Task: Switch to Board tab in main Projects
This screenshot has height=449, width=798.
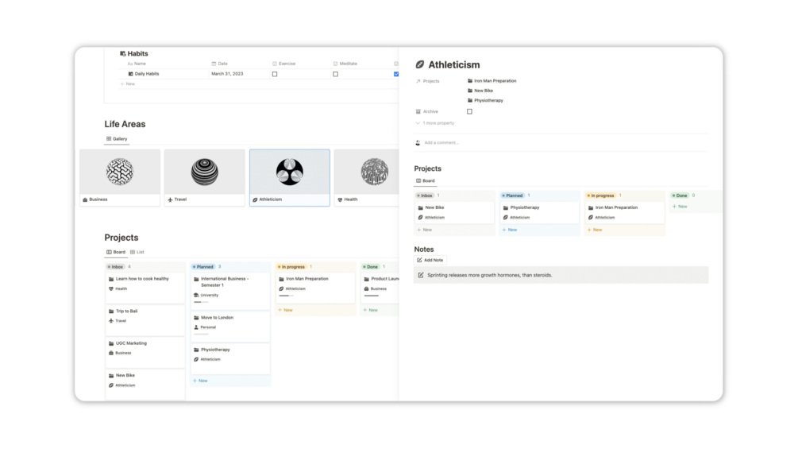Action: coord(115,252)
